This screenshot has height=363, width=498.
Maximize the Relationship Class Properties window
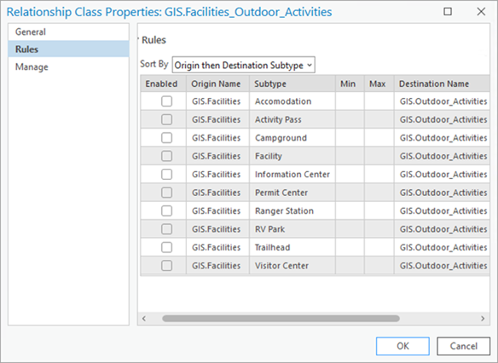click(448, 12)
